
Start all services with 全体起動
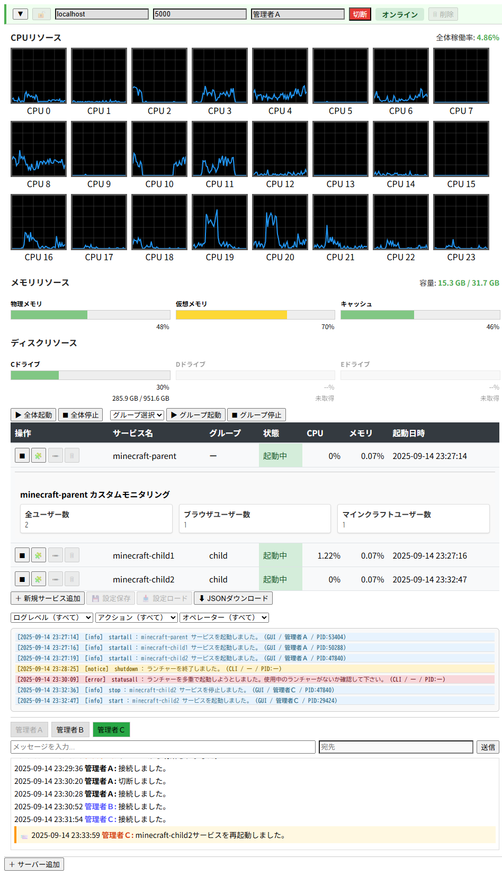pos(34,415)
